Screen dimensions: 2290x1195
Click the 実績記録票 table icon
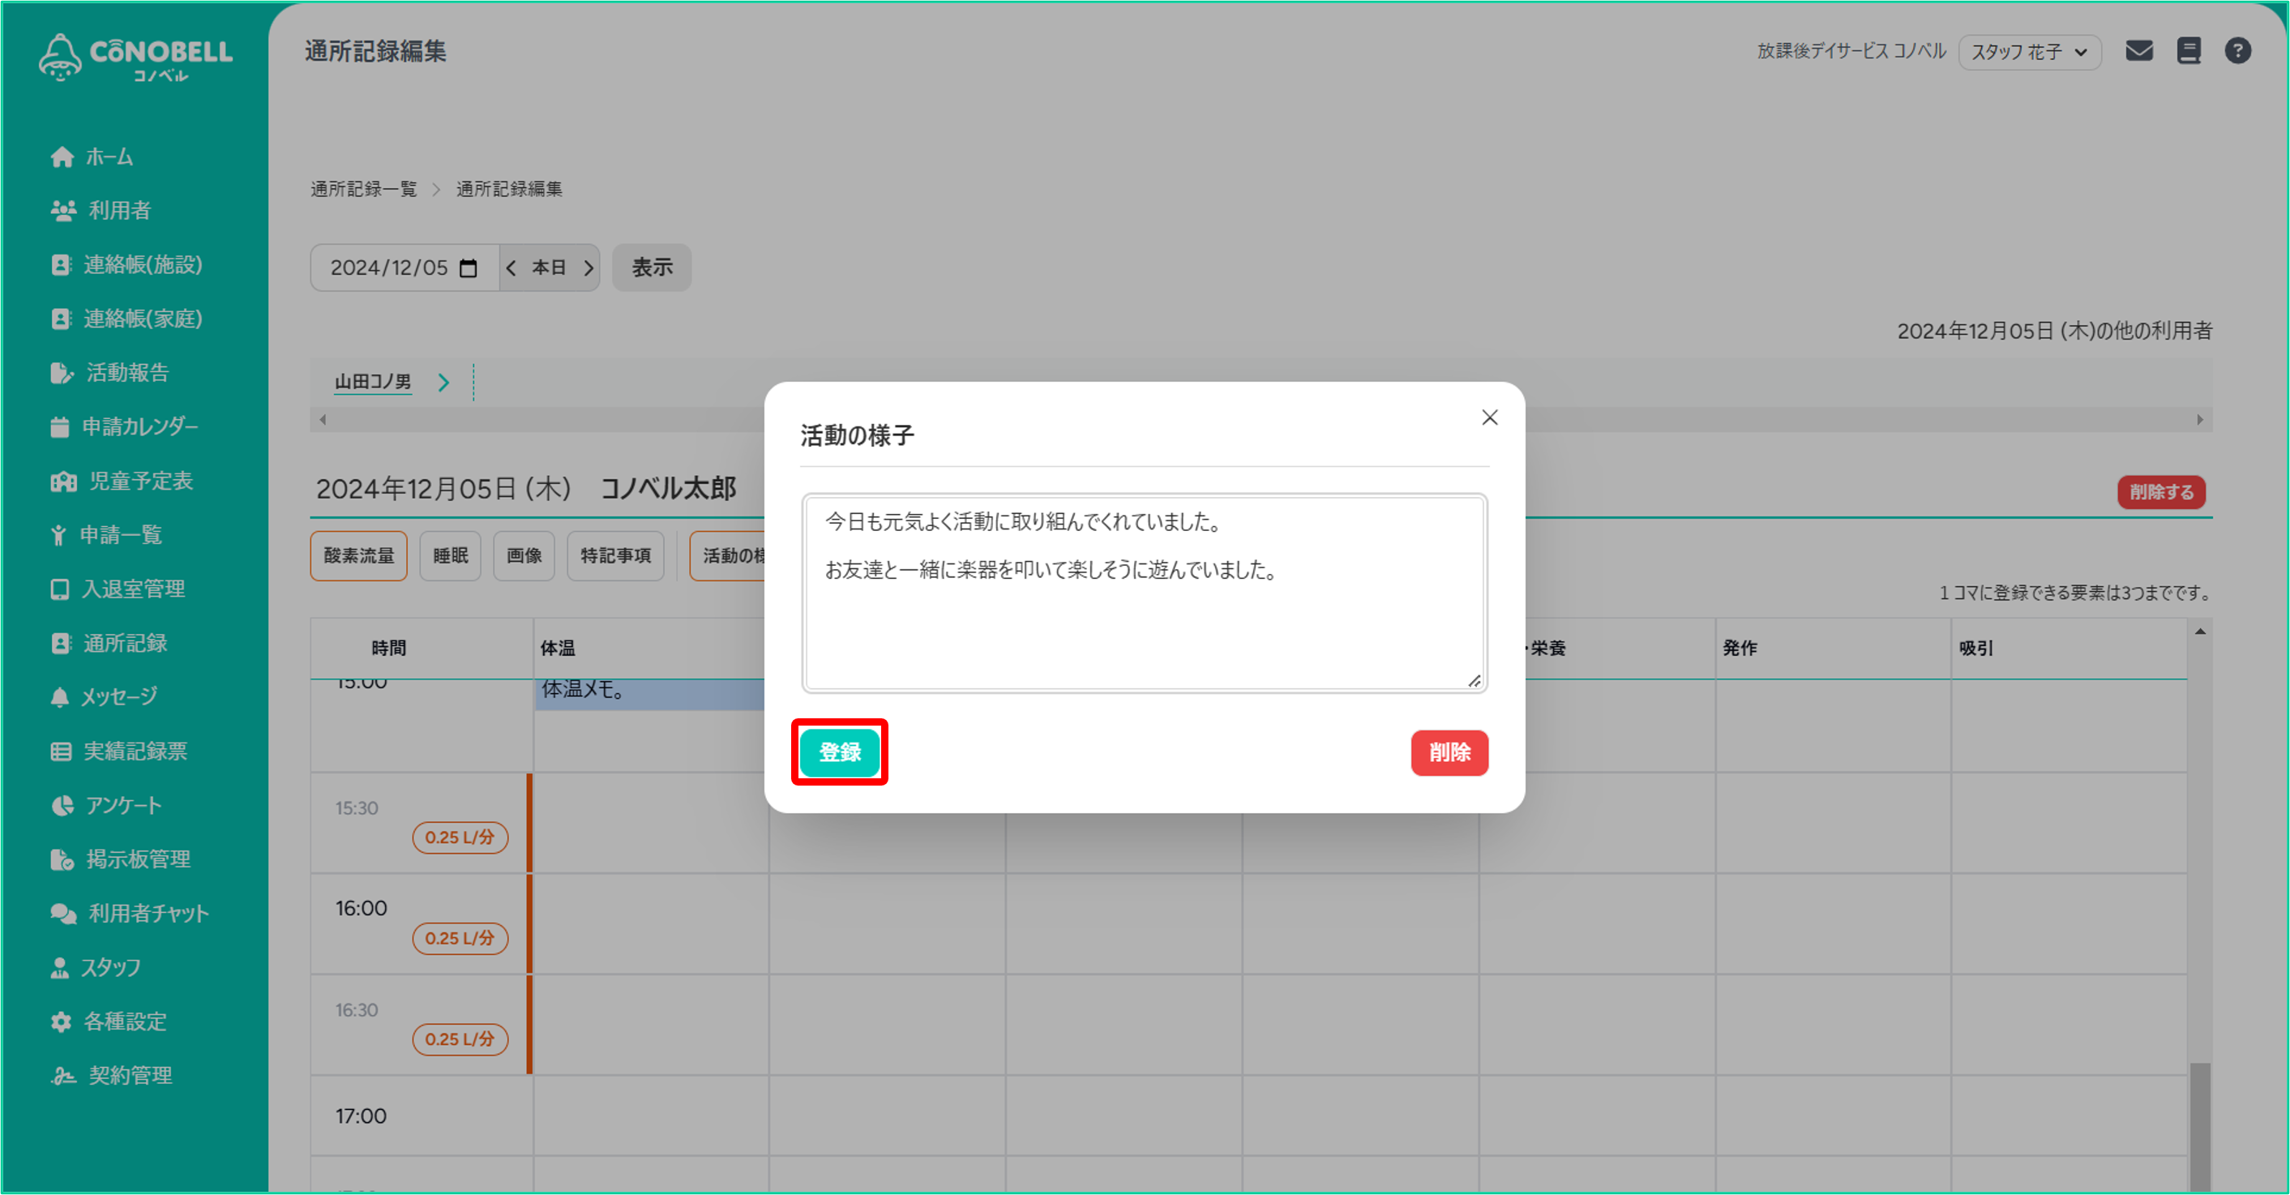pos(61,752)
